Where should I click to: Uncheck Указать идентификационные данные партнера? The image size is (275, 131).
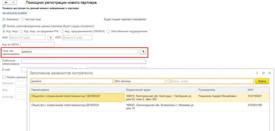[4, 26]
